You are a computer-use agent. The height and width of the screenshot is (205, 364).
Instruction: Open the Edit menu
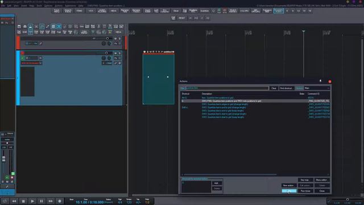(x=9, y=6)
